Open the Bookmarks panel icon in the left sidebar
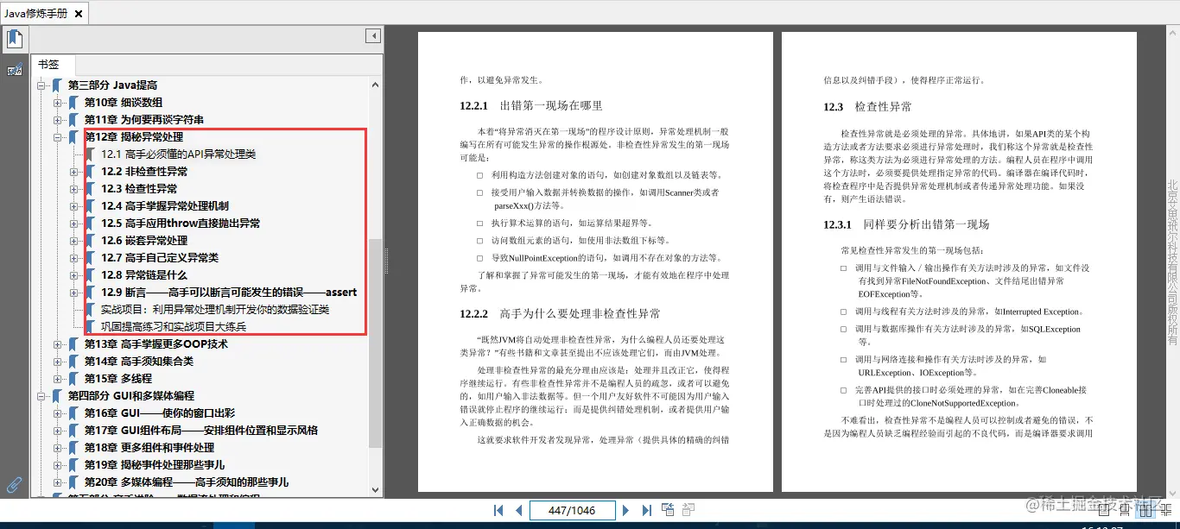 pyautogui.click(x=14, y=38)
